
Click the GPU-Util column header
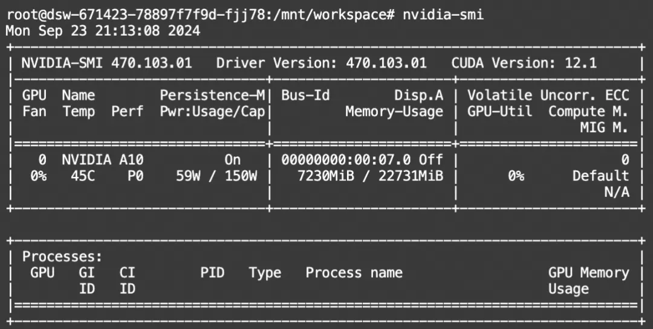499,112
